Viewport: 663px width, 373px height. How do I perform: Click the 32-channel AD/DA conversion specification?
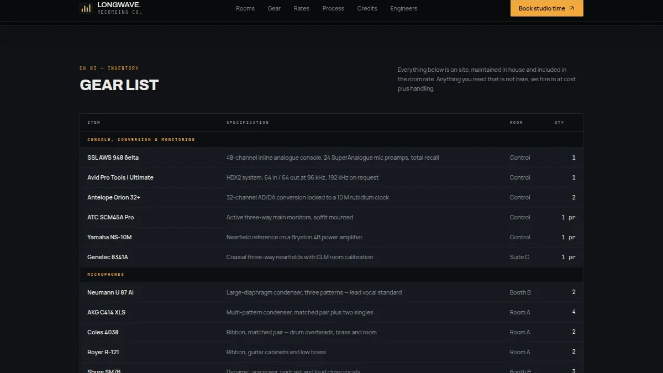(308, 197)
